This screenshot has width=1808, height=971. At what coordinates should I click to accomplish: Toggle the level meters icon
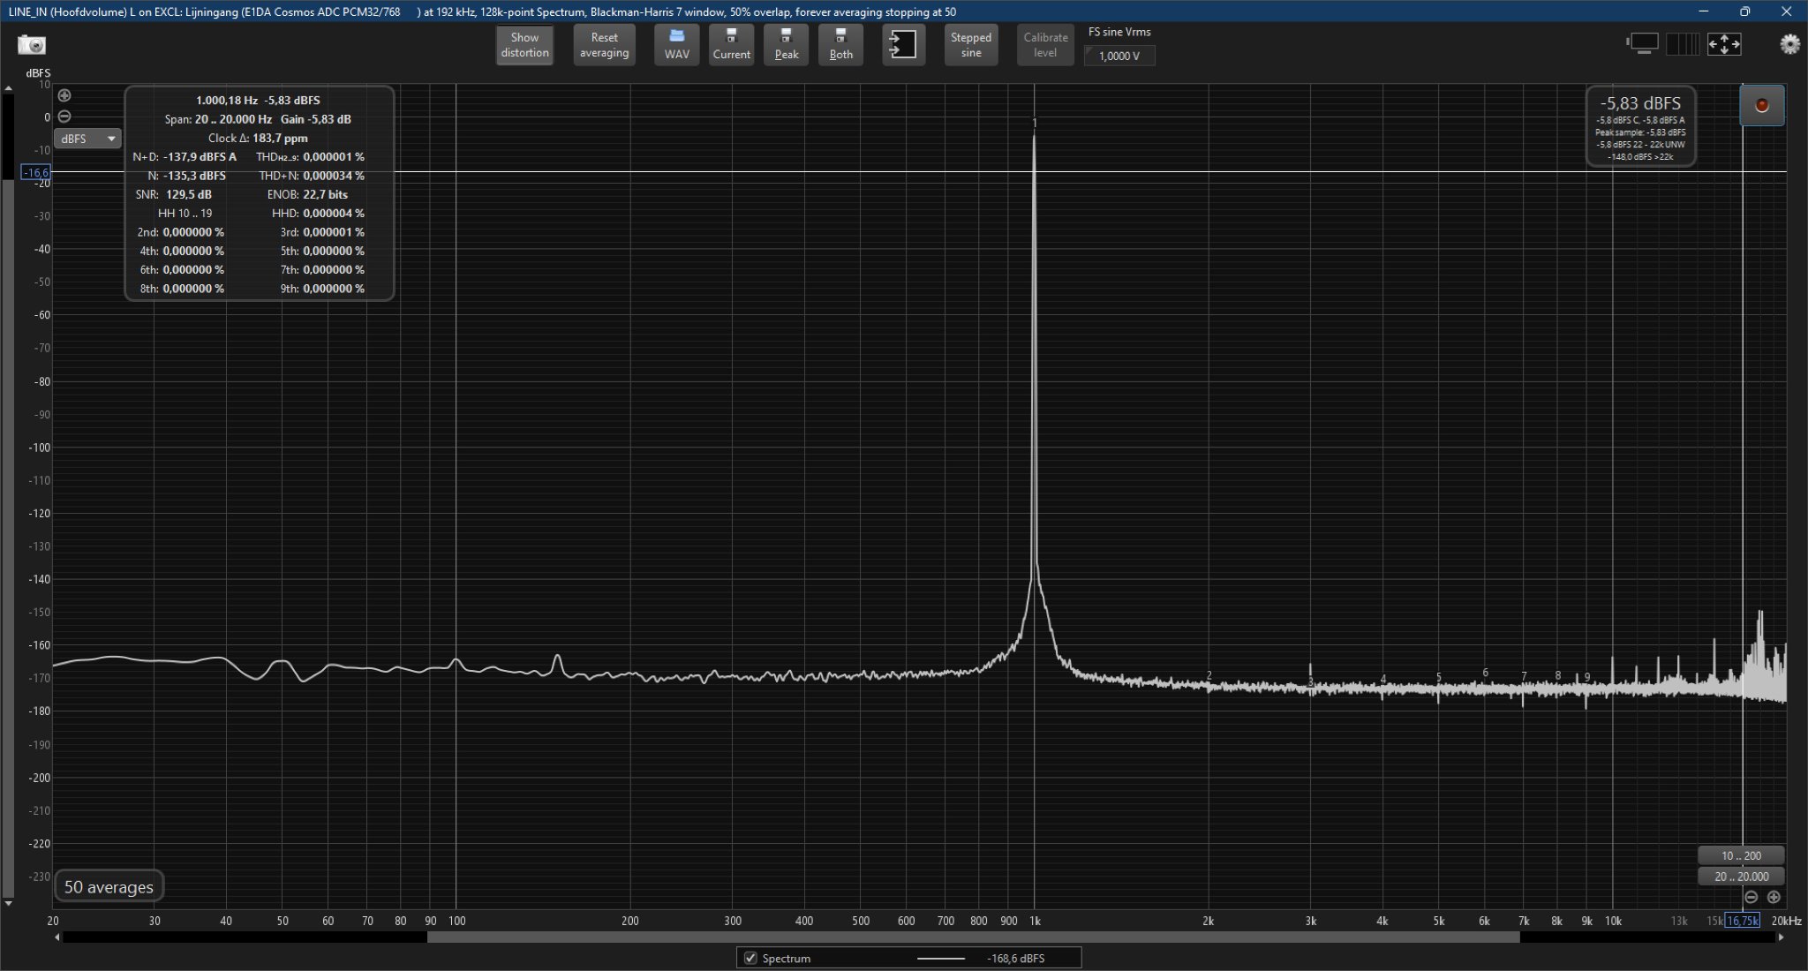pos(1683,44)
